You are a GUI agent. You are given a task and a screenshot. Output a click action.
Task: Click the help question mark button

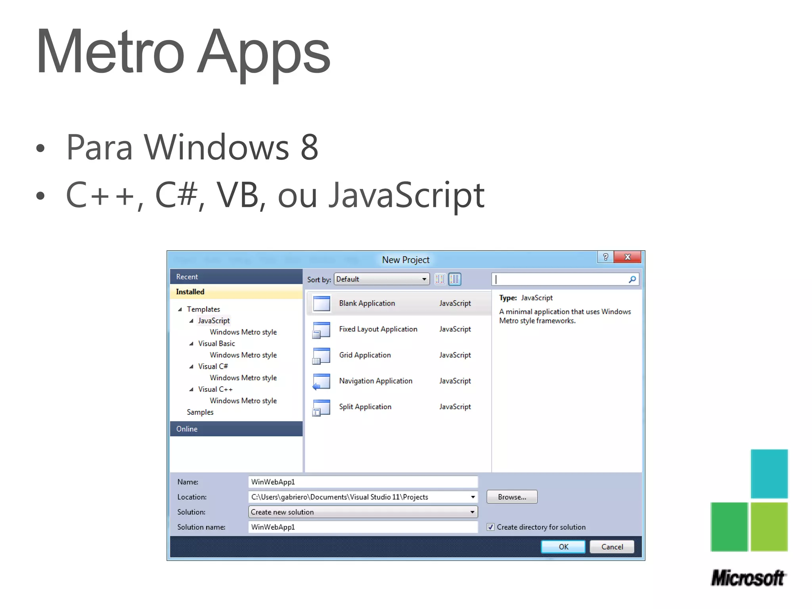click(605, 257)
